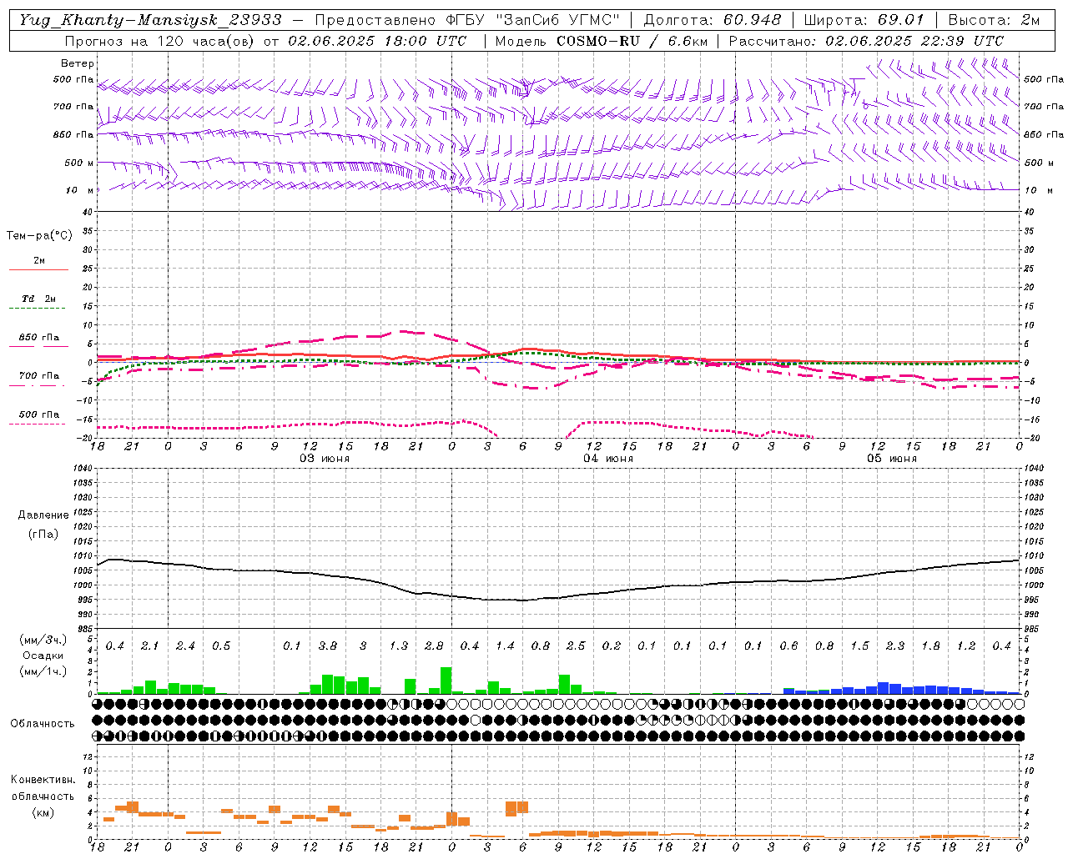Click the '850 гПа' temperature legend entry

pyautogui.click(x=38, y=338)
